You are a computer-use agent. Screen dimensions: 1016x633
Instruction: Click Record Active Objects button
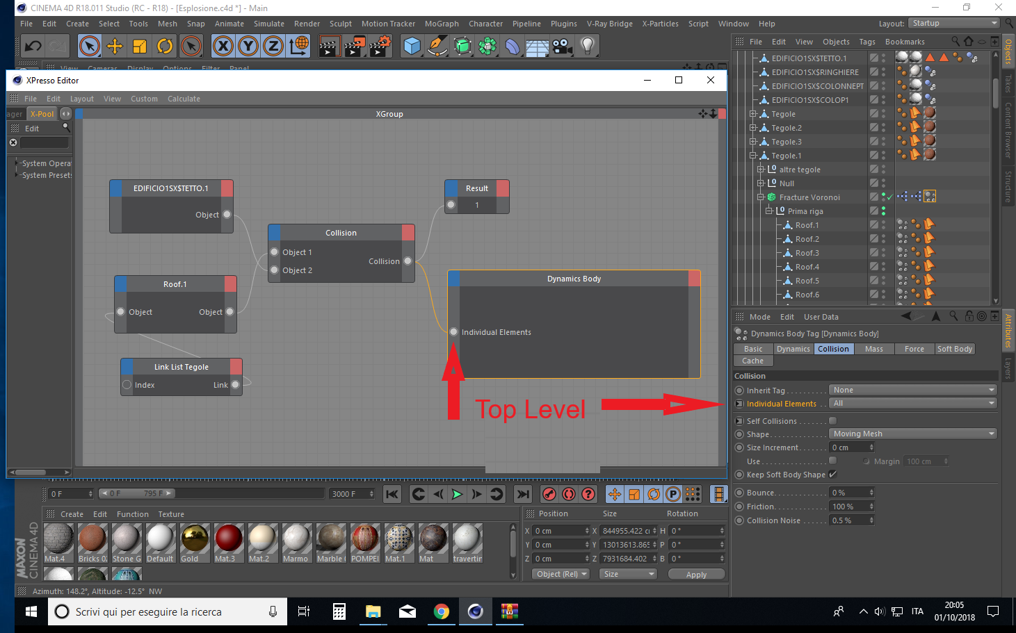click(x=549, y=494)
